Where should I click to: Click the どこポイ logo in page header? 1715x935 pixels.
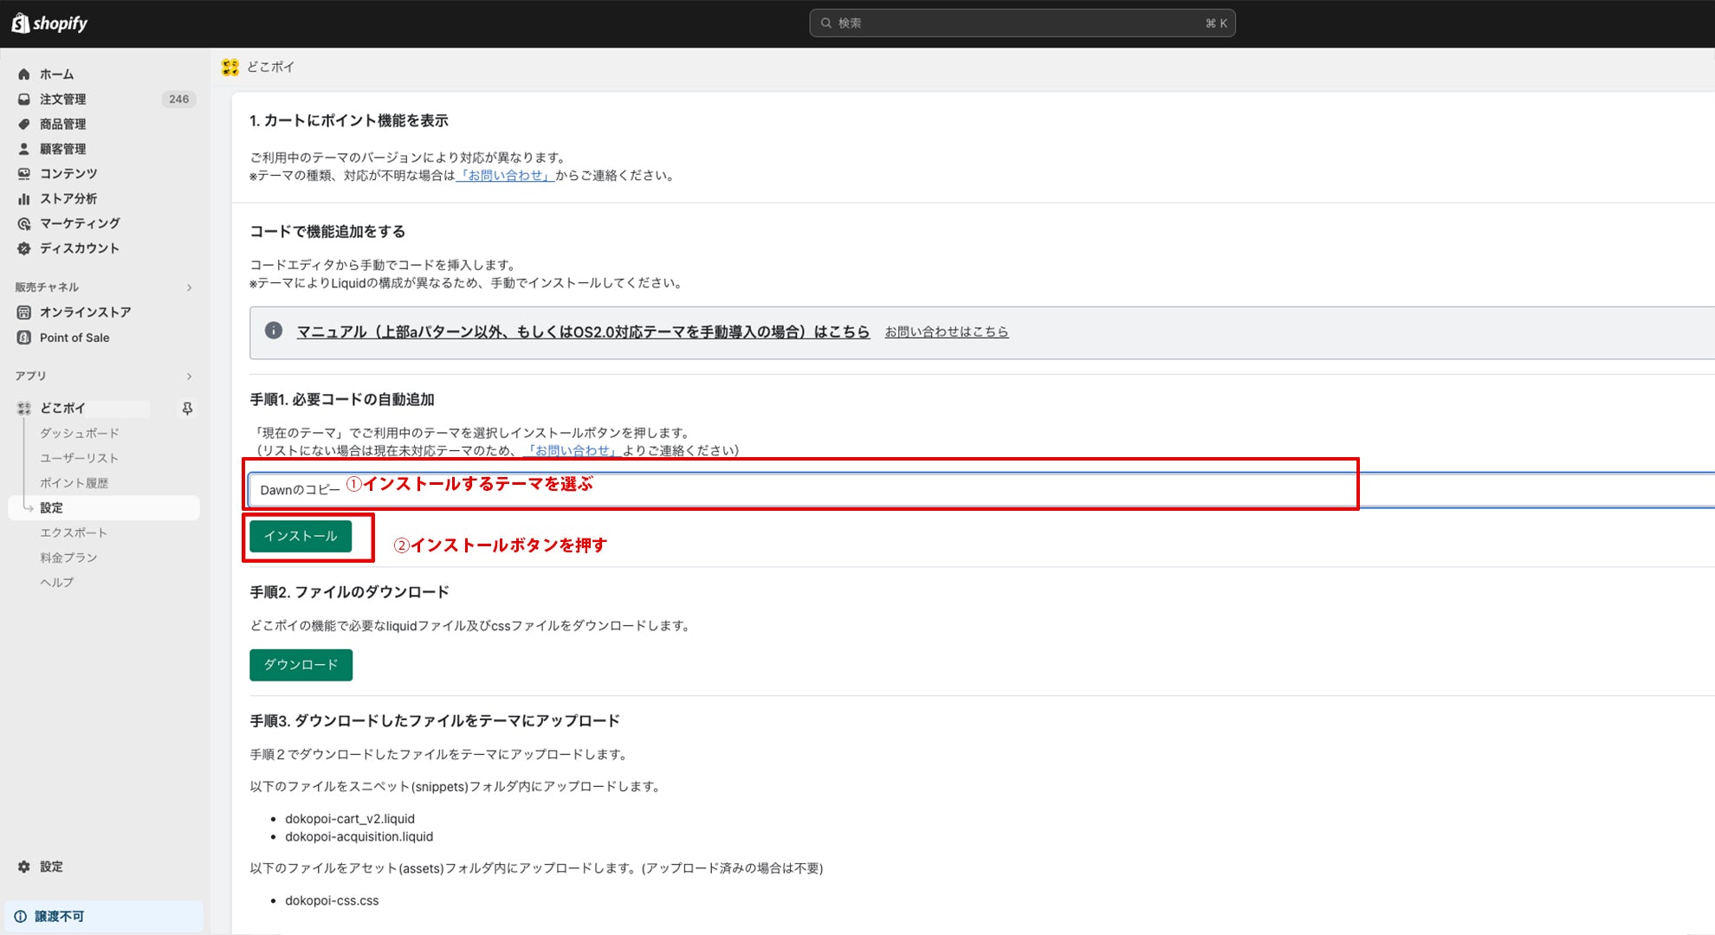(230, 68)
